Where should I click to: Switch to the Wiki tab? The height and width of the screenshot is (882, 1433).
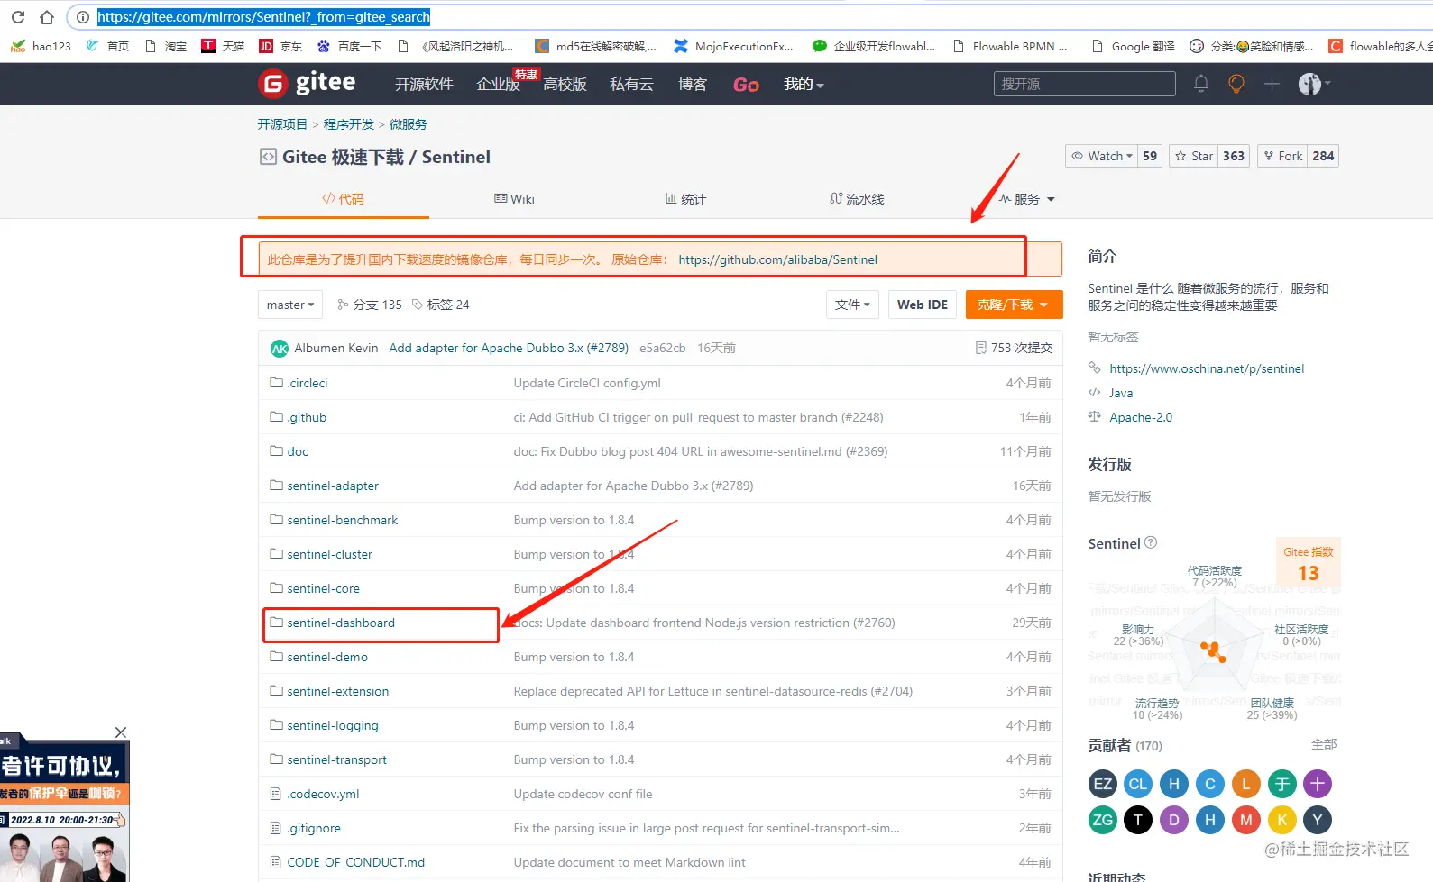(514, 199)
